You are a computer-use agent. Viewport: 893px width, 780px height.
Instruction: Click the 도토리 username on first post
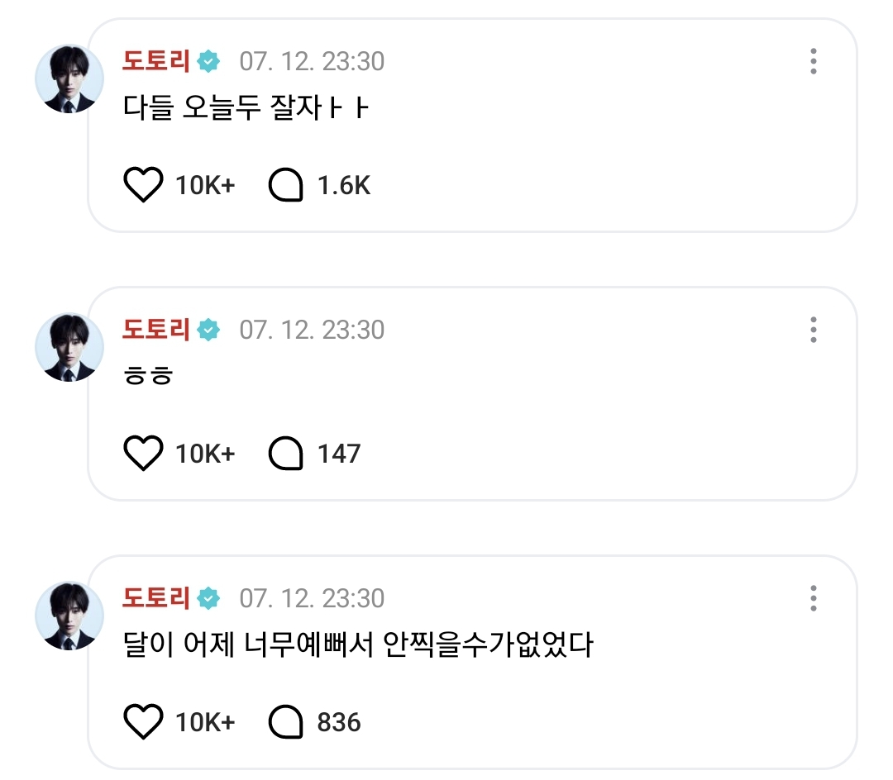tap(157, 61)
